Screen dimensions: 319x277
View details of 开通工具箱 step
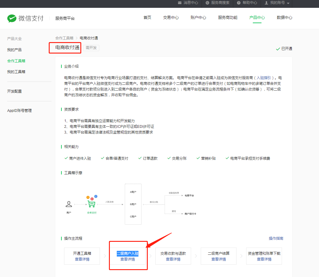tap(82, 259)
